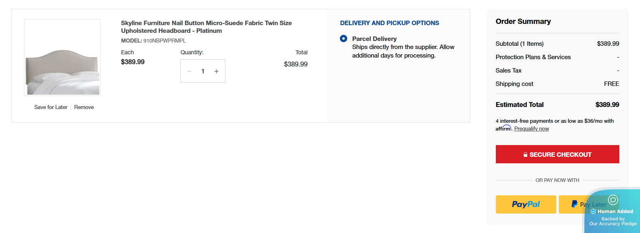Click the PayPal P logo on Pay Later

click(x=574, y=204)
